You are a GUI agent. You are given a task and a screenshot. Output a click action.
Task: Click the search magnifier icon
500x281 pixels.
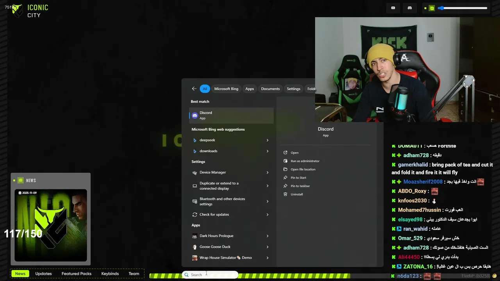tap(187, 275)
